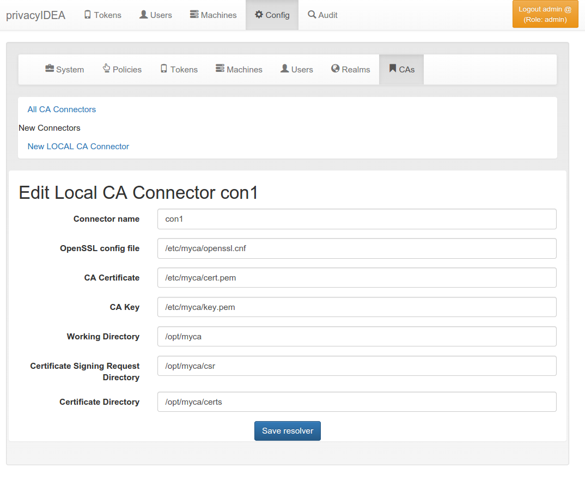Follow the New LOCAL CA Connector link

pyautogui.click(x=78, y=147)
